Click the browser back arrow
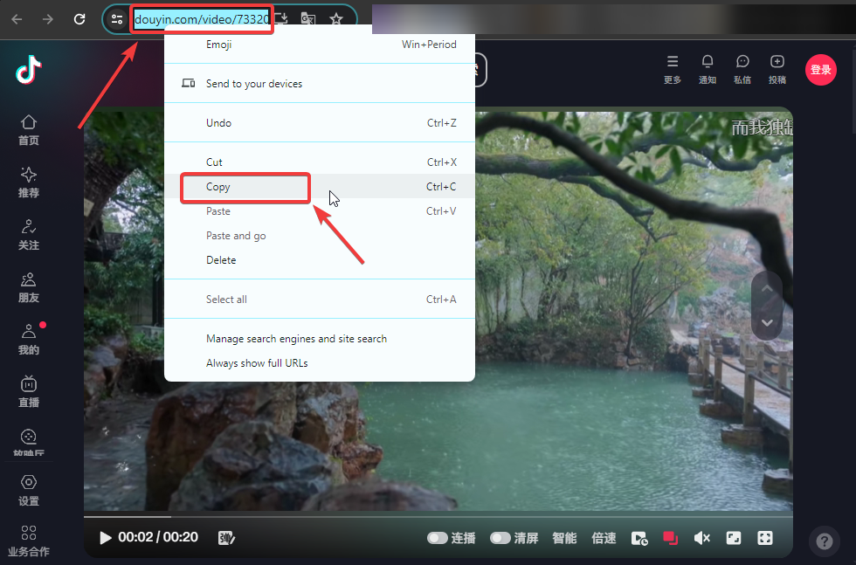Image resolution: width=856 pixels, height=565 pixels. point(17,19)
